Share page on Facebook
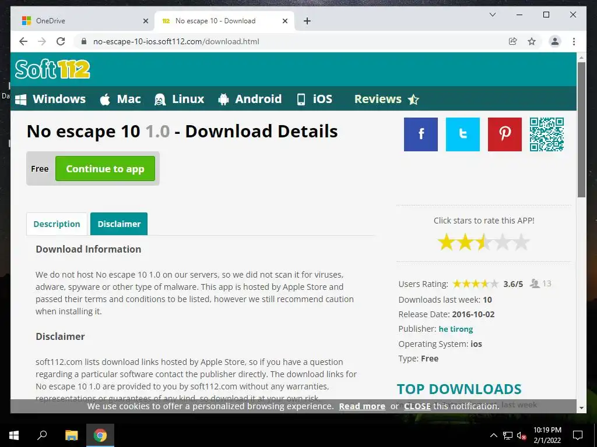Viewport: 597px width, 447px height. [x=421, y=134]
